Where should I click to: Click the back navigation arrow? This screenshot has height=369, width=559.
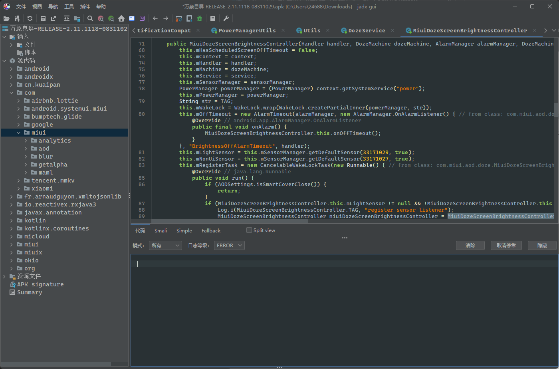[x=155, y=18]
